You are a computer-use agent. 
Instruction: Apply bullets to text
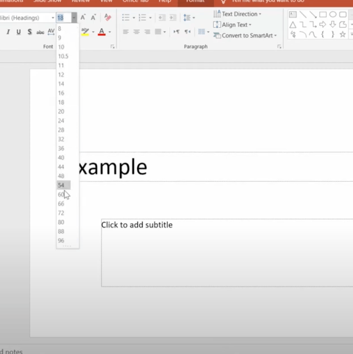[x=126, y=18]
